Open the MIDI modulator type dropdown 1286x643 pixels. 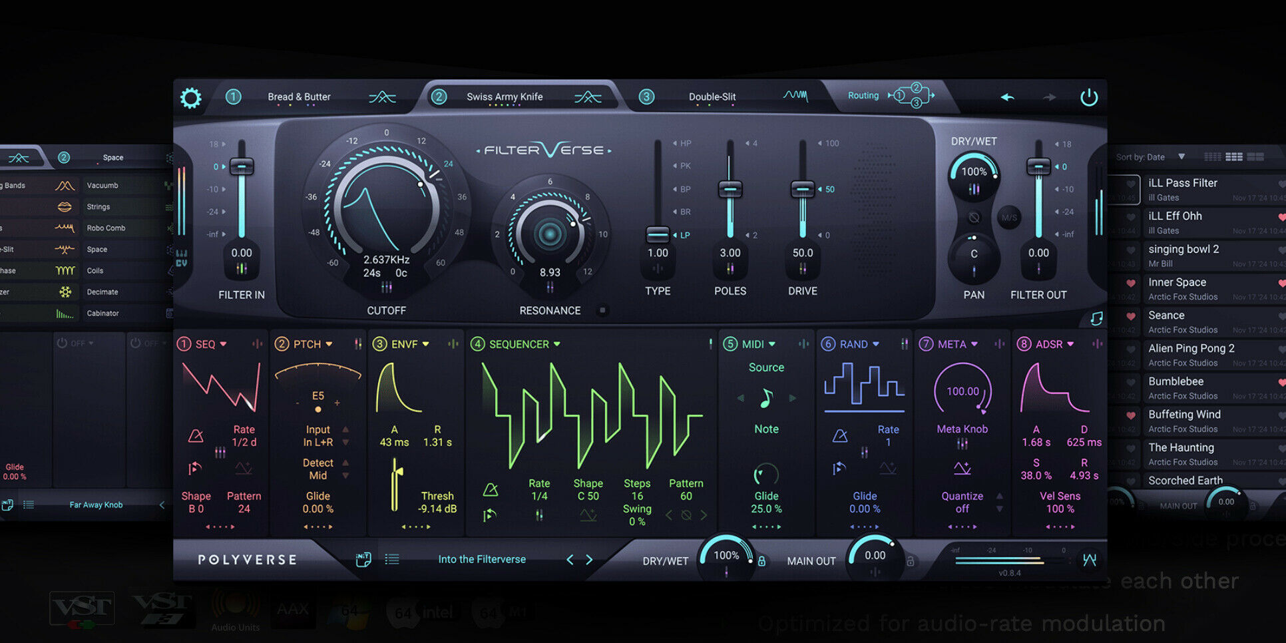[x=772, y=344]
